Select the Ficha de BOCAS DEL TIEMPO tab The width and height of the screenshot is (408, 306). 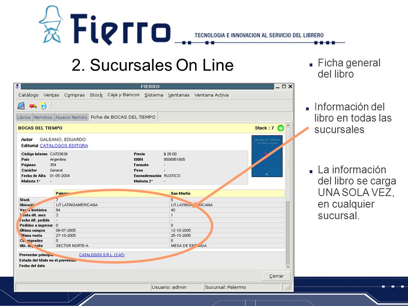click(x=123, y=117)
